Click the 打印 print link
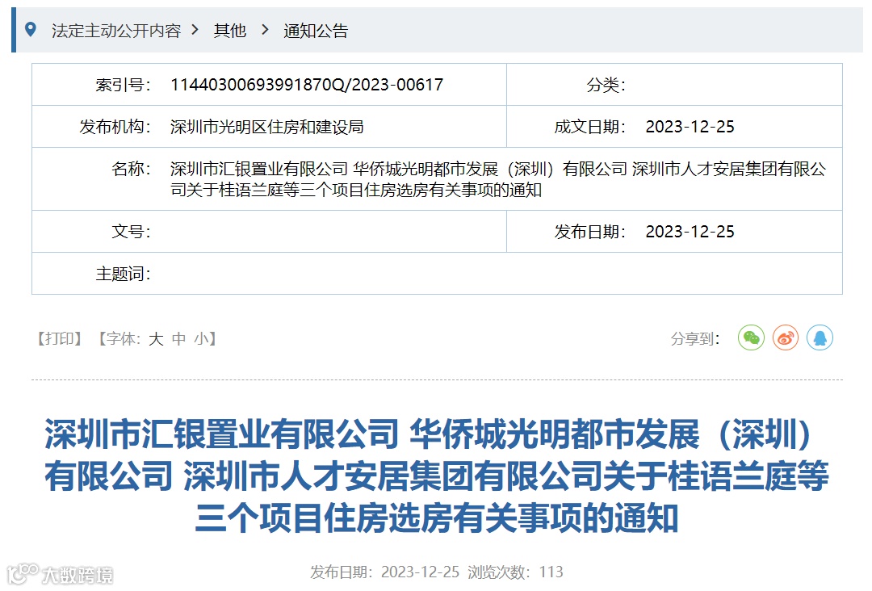The image size is (872, 591). (x=60, y=338)
